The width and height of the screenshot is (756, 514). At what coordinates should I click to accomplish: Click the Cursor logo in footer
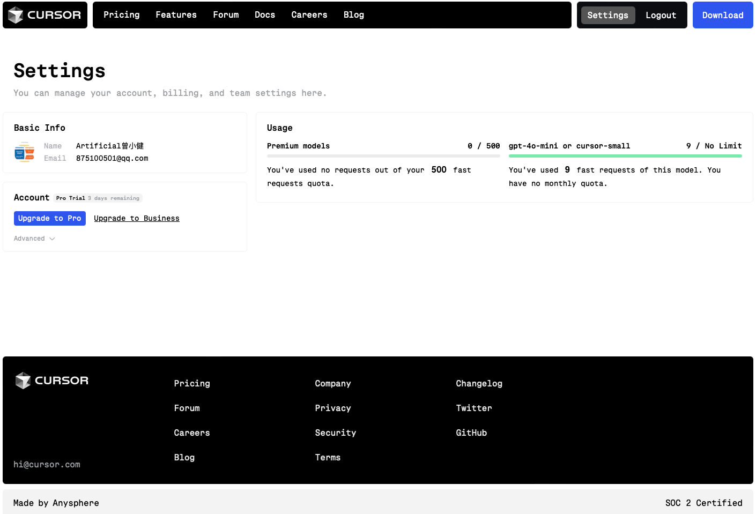click(52, 381)
